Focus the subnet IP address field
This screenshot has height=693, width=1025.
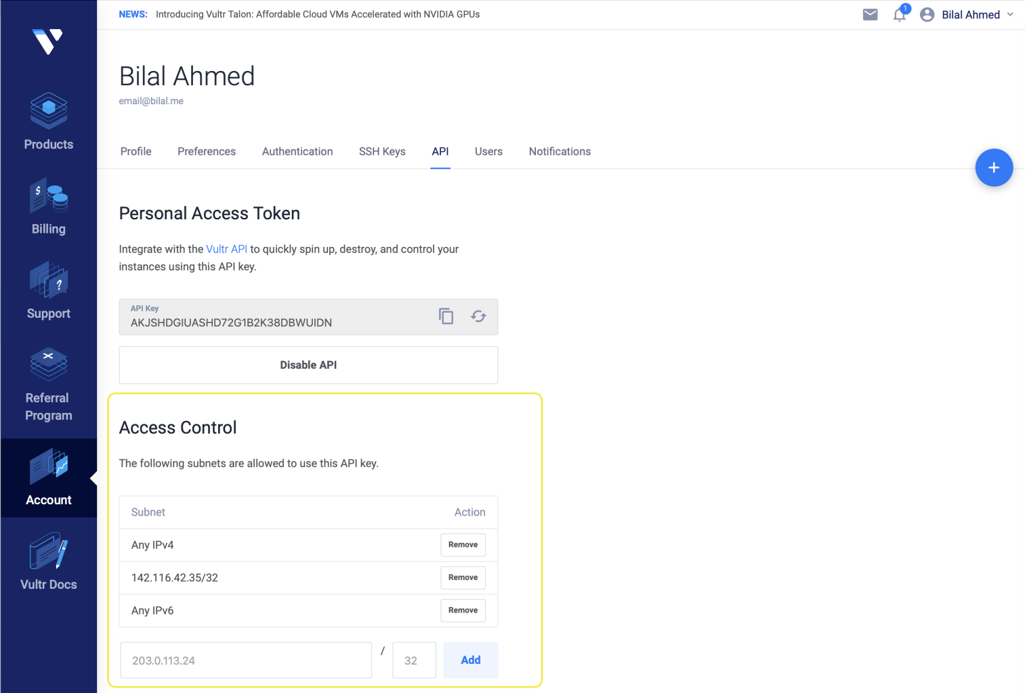pyautogui.click(x=246, y=661)
